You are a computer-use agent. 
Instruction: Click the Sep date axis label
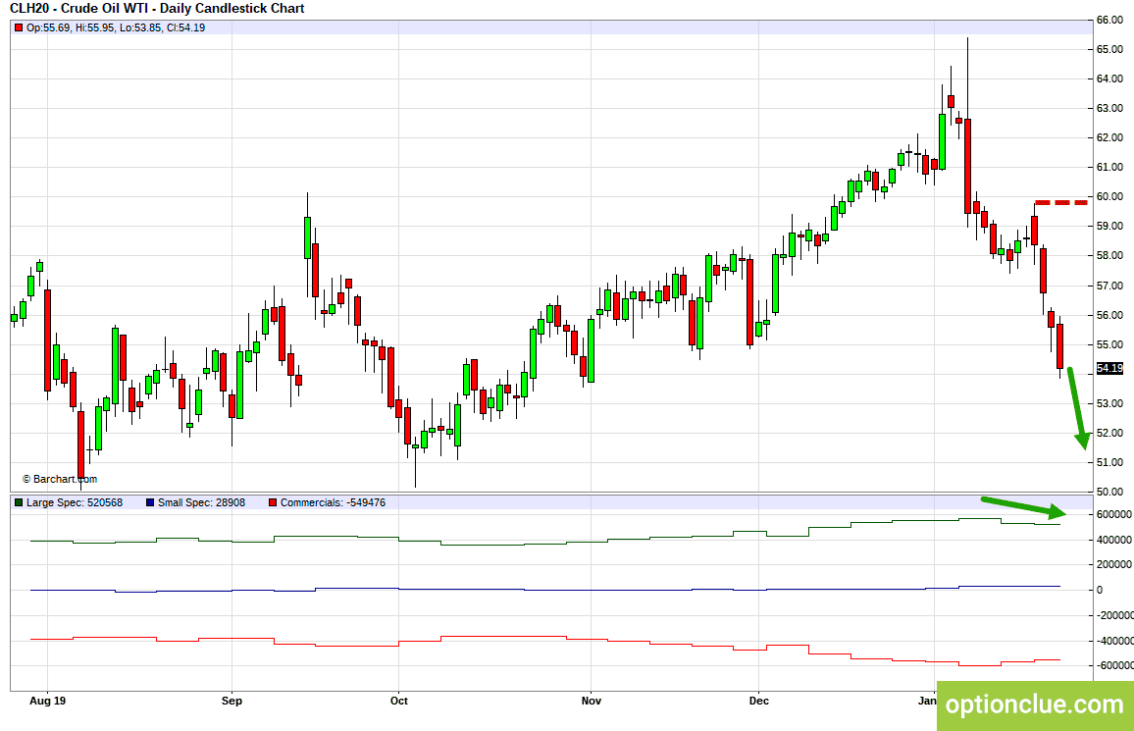click(x=232, y=701)
